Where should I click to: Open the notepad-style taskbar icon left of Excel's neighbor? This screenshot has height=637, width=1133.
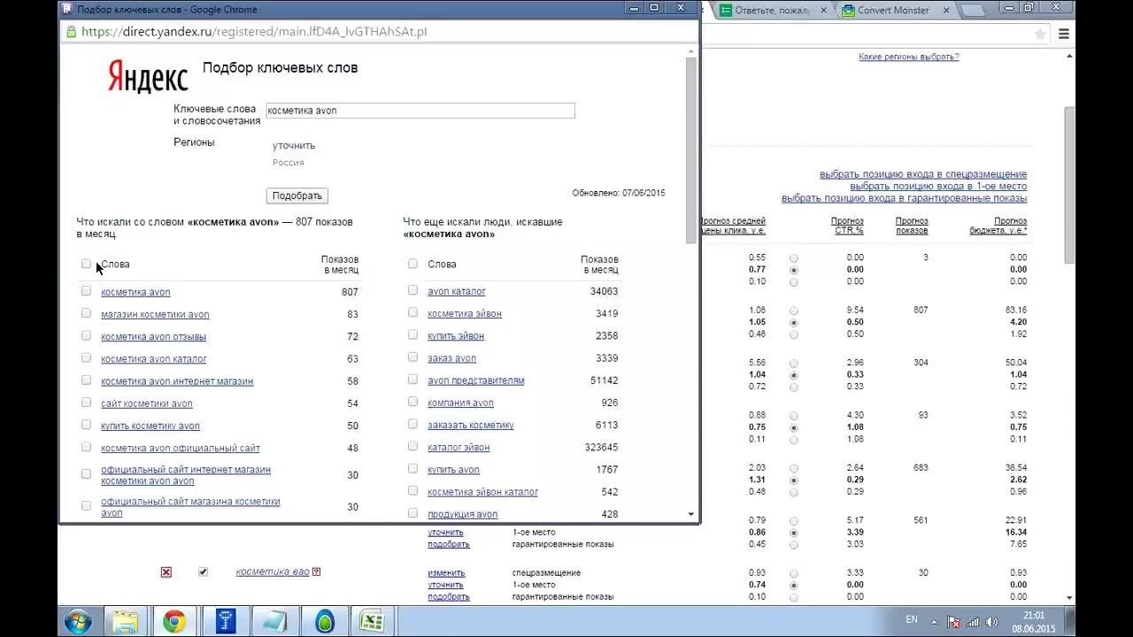(274, 622)
